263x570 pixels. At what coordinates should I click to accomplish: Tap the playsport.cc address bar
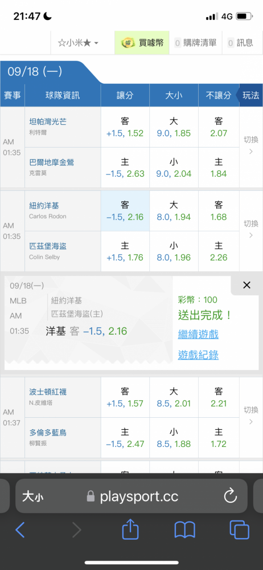pos(131,496)
